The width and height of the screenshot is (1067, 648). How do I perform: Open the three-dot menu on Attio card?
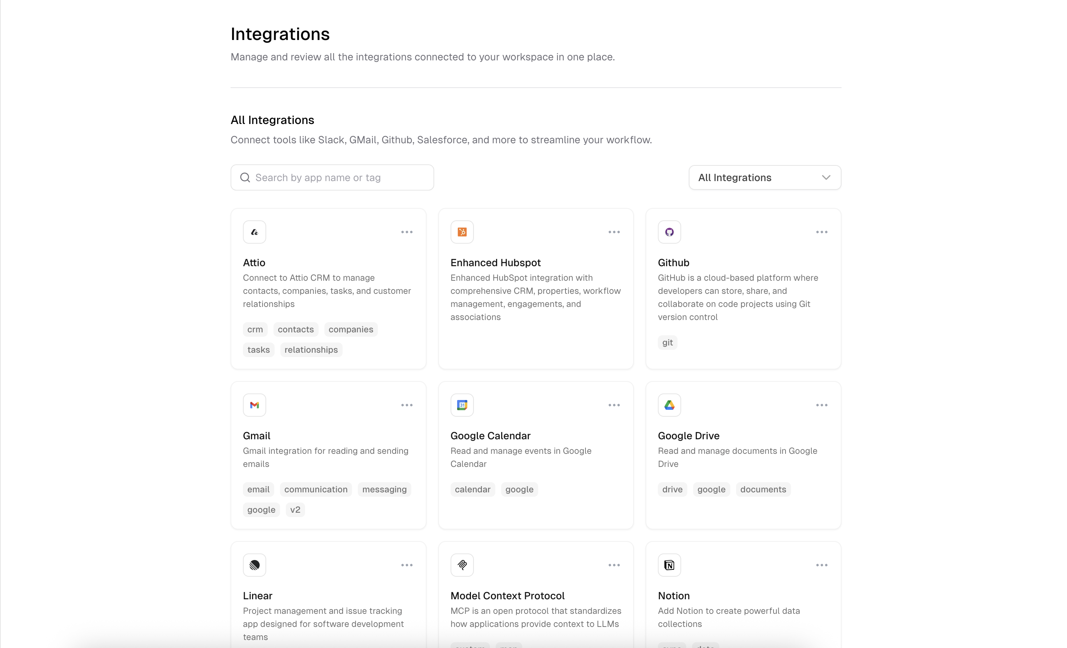pyautogui.click(x=406, y=232)
